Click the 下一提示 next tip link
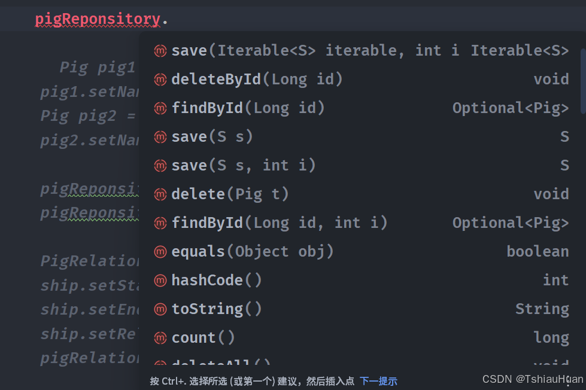Image resolution: width=586 pixels, height=390 pixels. (x=378, y=382)
